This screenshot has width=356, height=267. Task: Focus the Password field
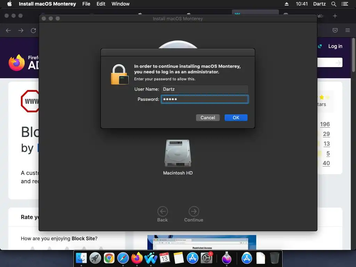(x=205, y=99)
